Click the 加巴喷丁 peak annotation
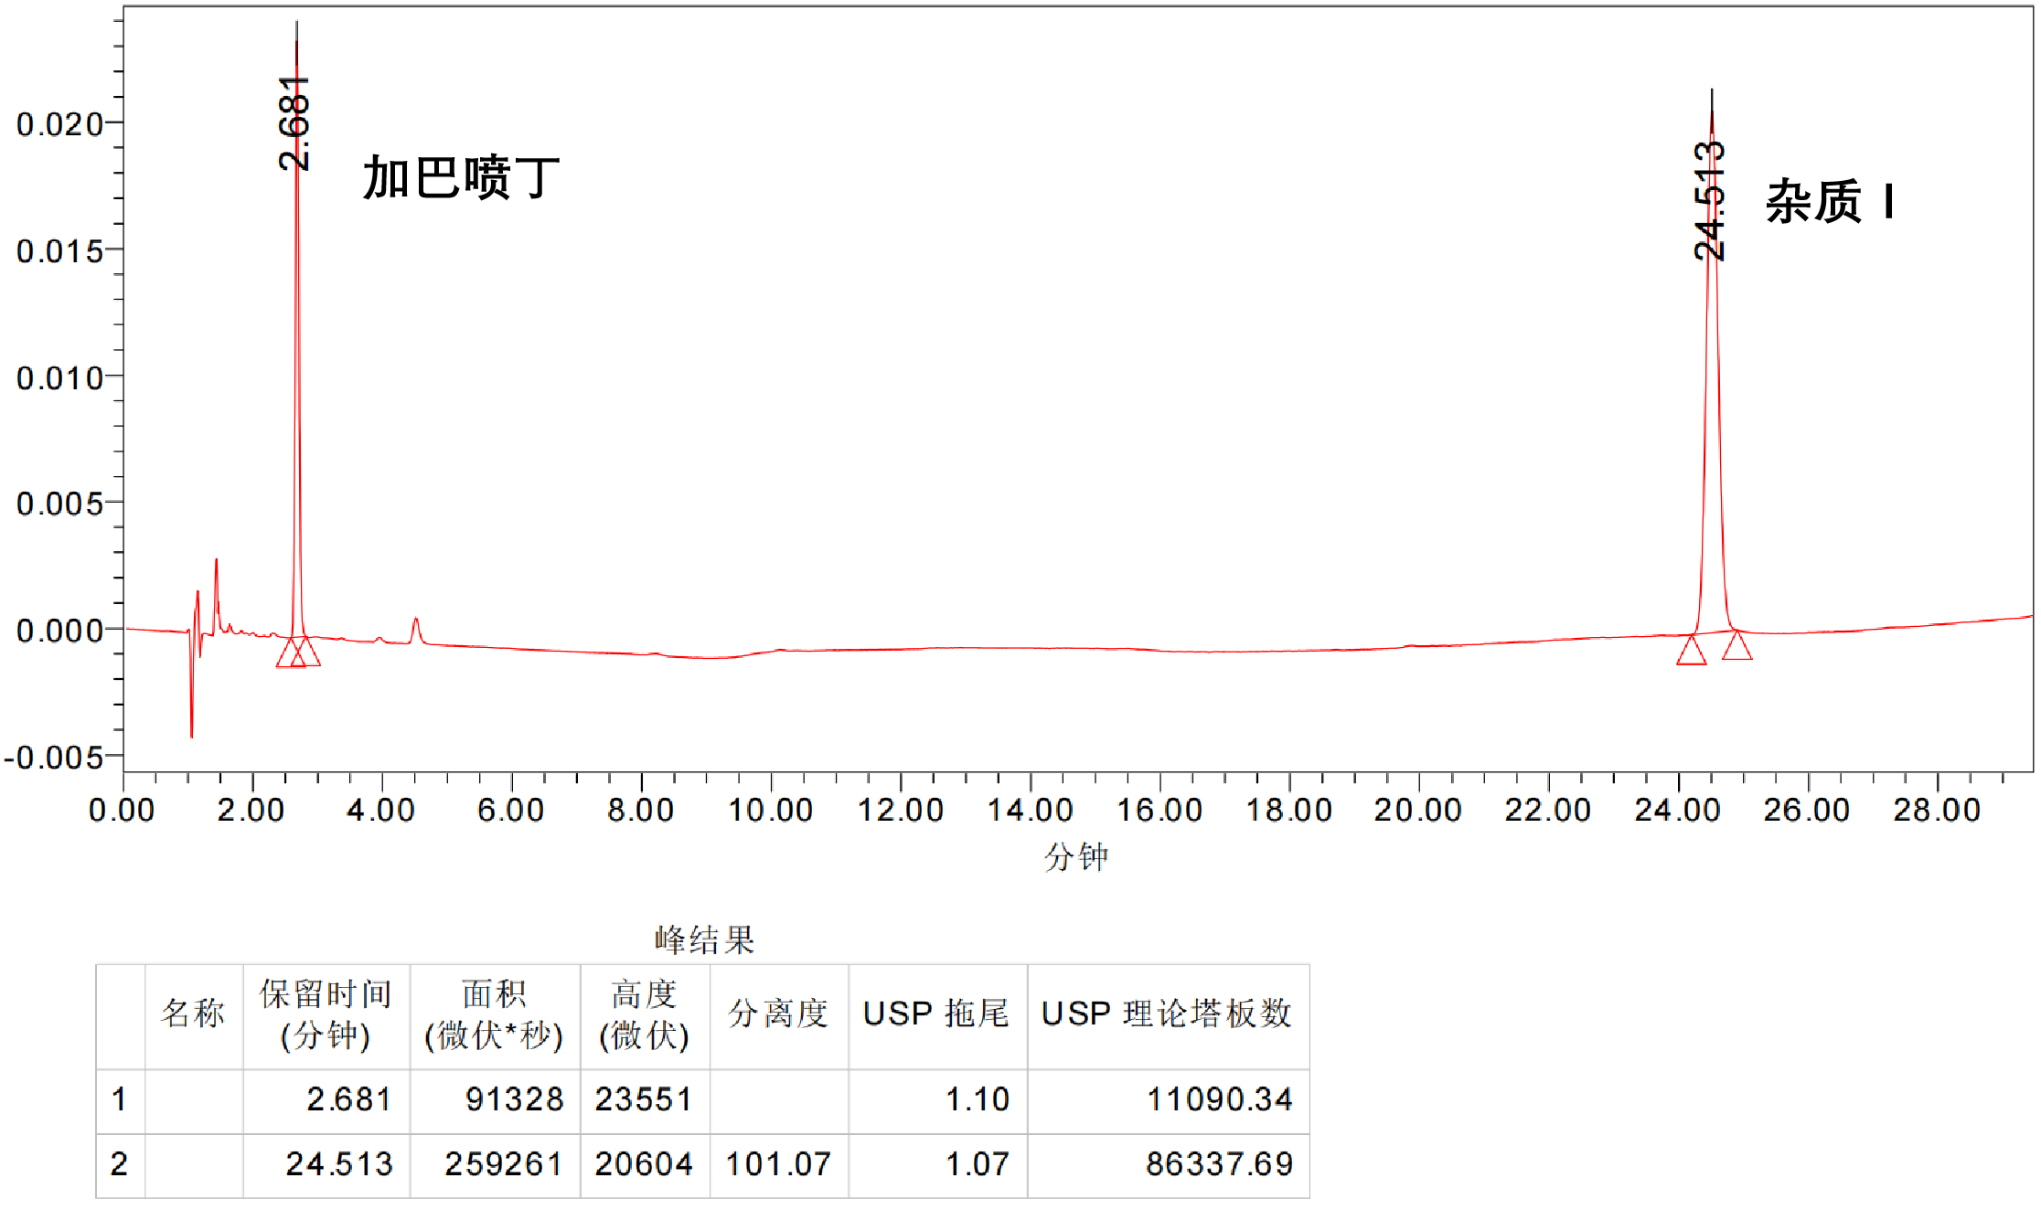This screenshot has width=2041, height=1210. [461, 177]
